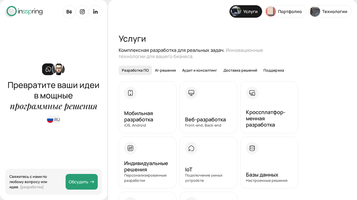357x200 pixels.
Task: Click the monitor icon on Веб-разработка
Action: (191, 93)
